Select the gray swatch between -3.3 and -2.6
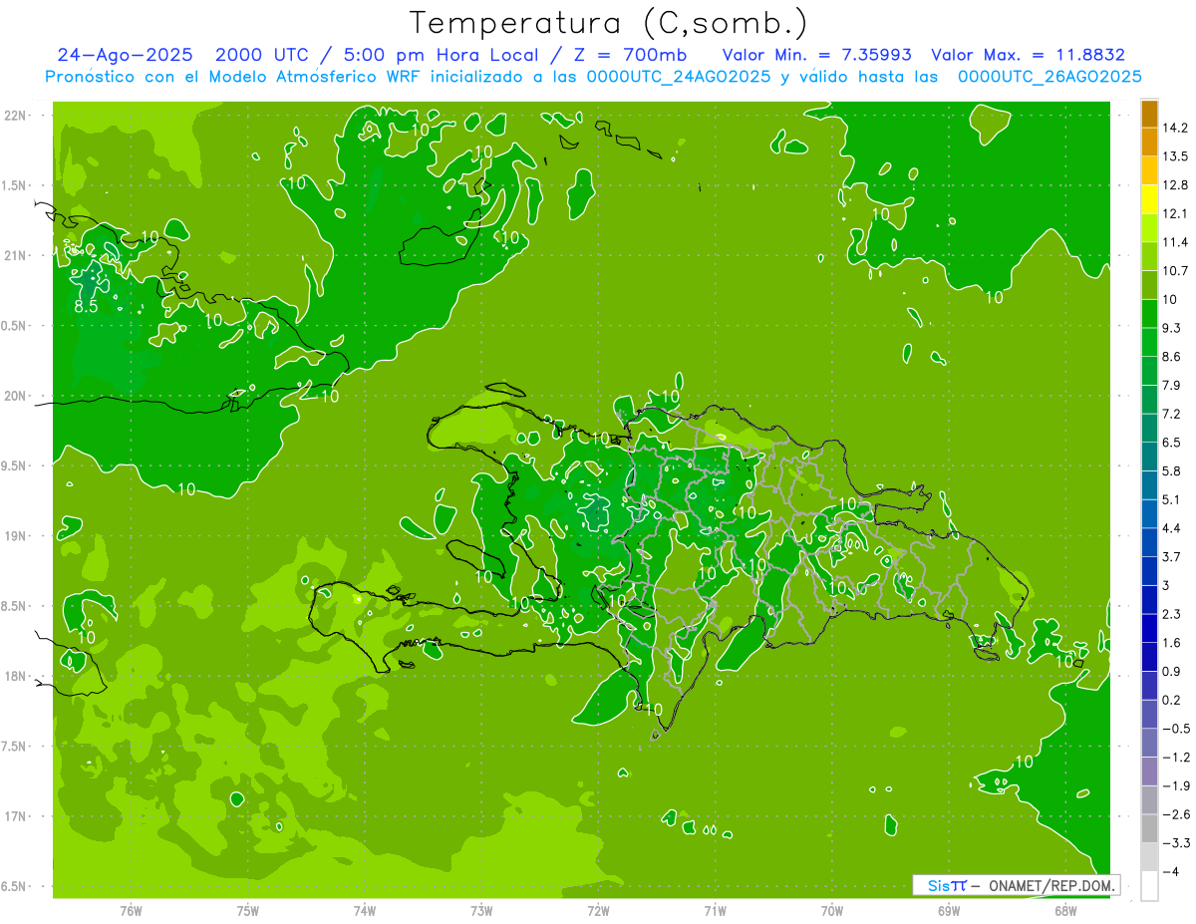 coord(1149,828)
